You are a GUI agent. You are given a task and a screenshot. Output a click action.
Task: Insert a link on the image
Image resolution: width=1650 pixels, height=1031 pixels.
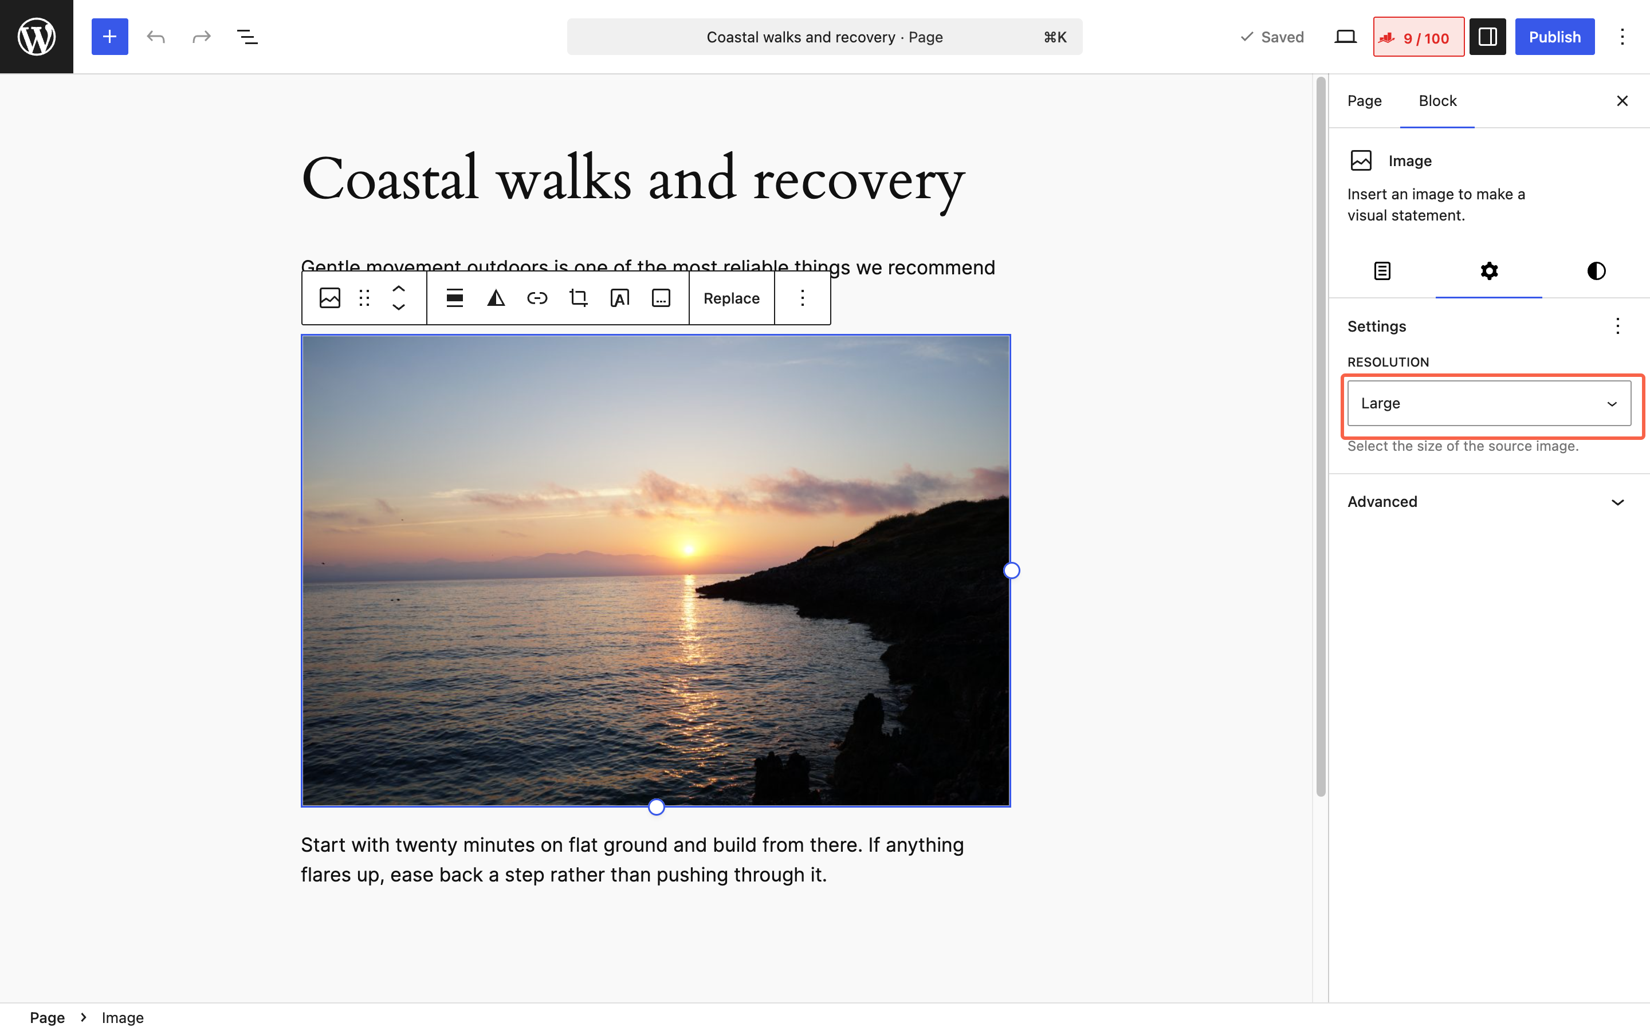tap(537, 298)
